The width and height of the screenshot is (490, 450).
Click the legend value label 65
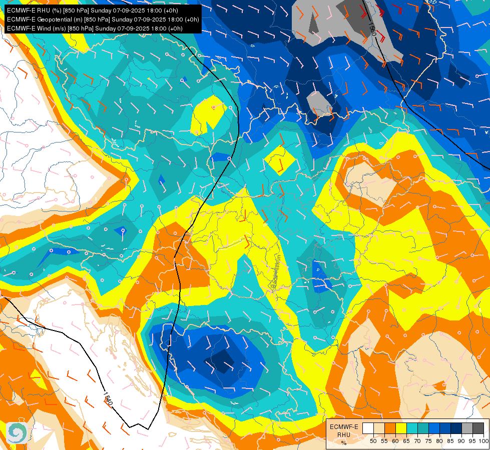(406, 441)
